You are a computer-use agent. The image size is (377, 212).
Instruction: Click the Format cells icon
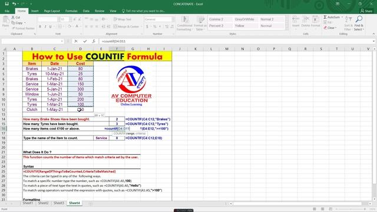[x=316, y=19]
